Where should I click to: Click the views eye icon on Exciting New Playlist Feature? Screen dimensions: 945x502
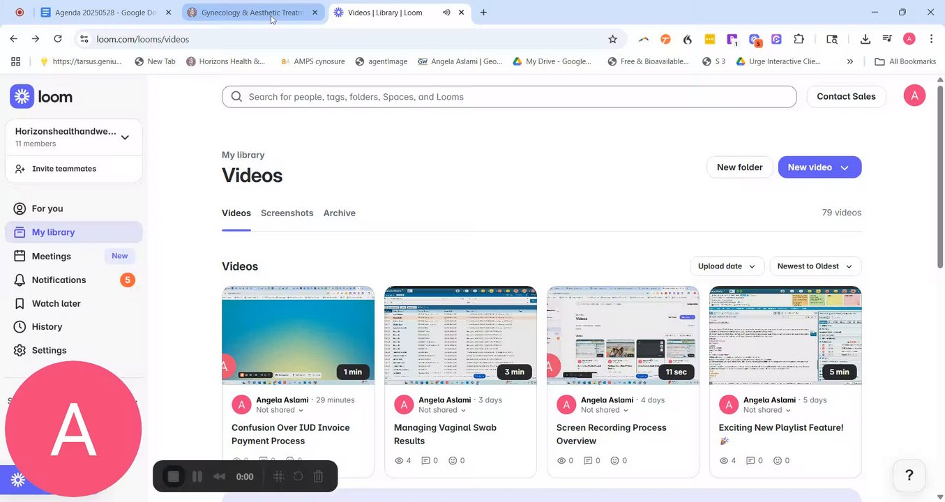(723, 461)
